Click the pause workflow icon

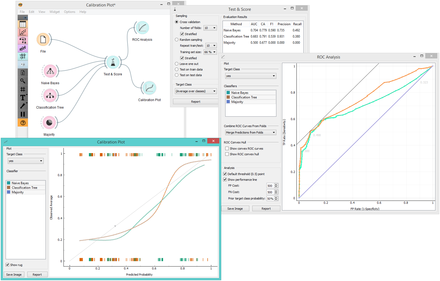(x=23, y=114)
